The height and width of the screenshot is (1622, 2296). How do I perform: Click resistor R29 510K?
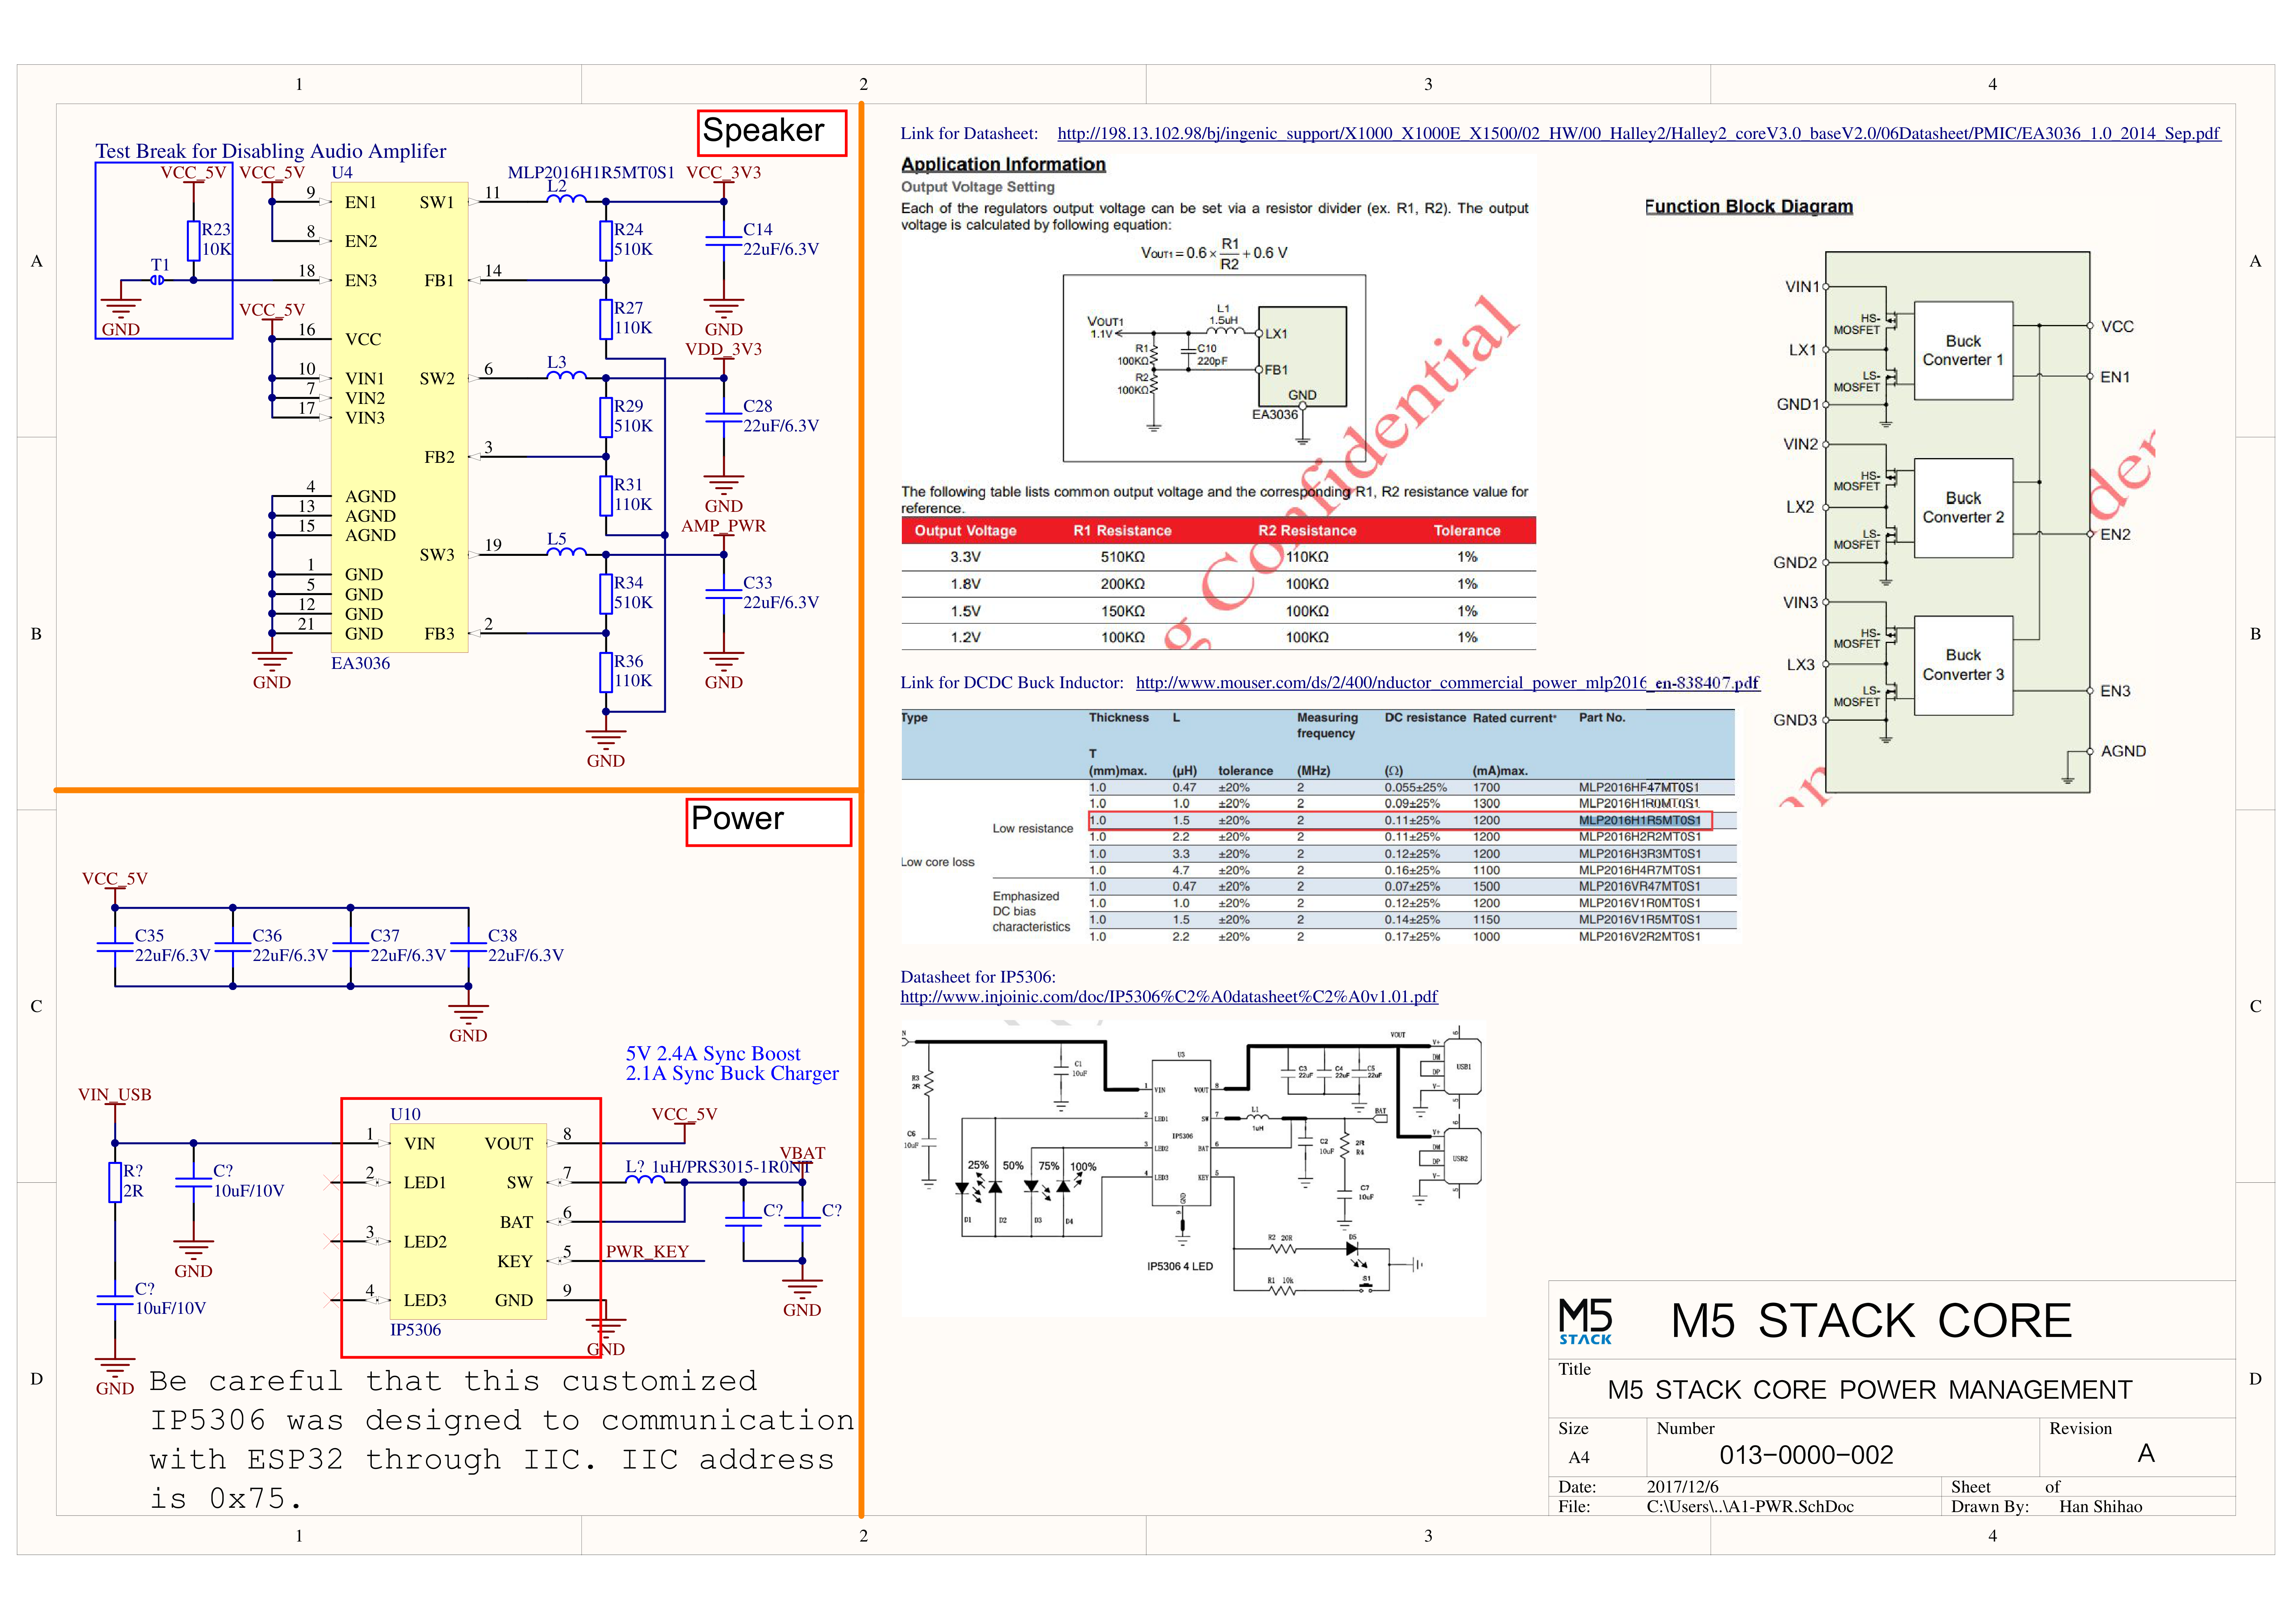(x=607, y=416)
